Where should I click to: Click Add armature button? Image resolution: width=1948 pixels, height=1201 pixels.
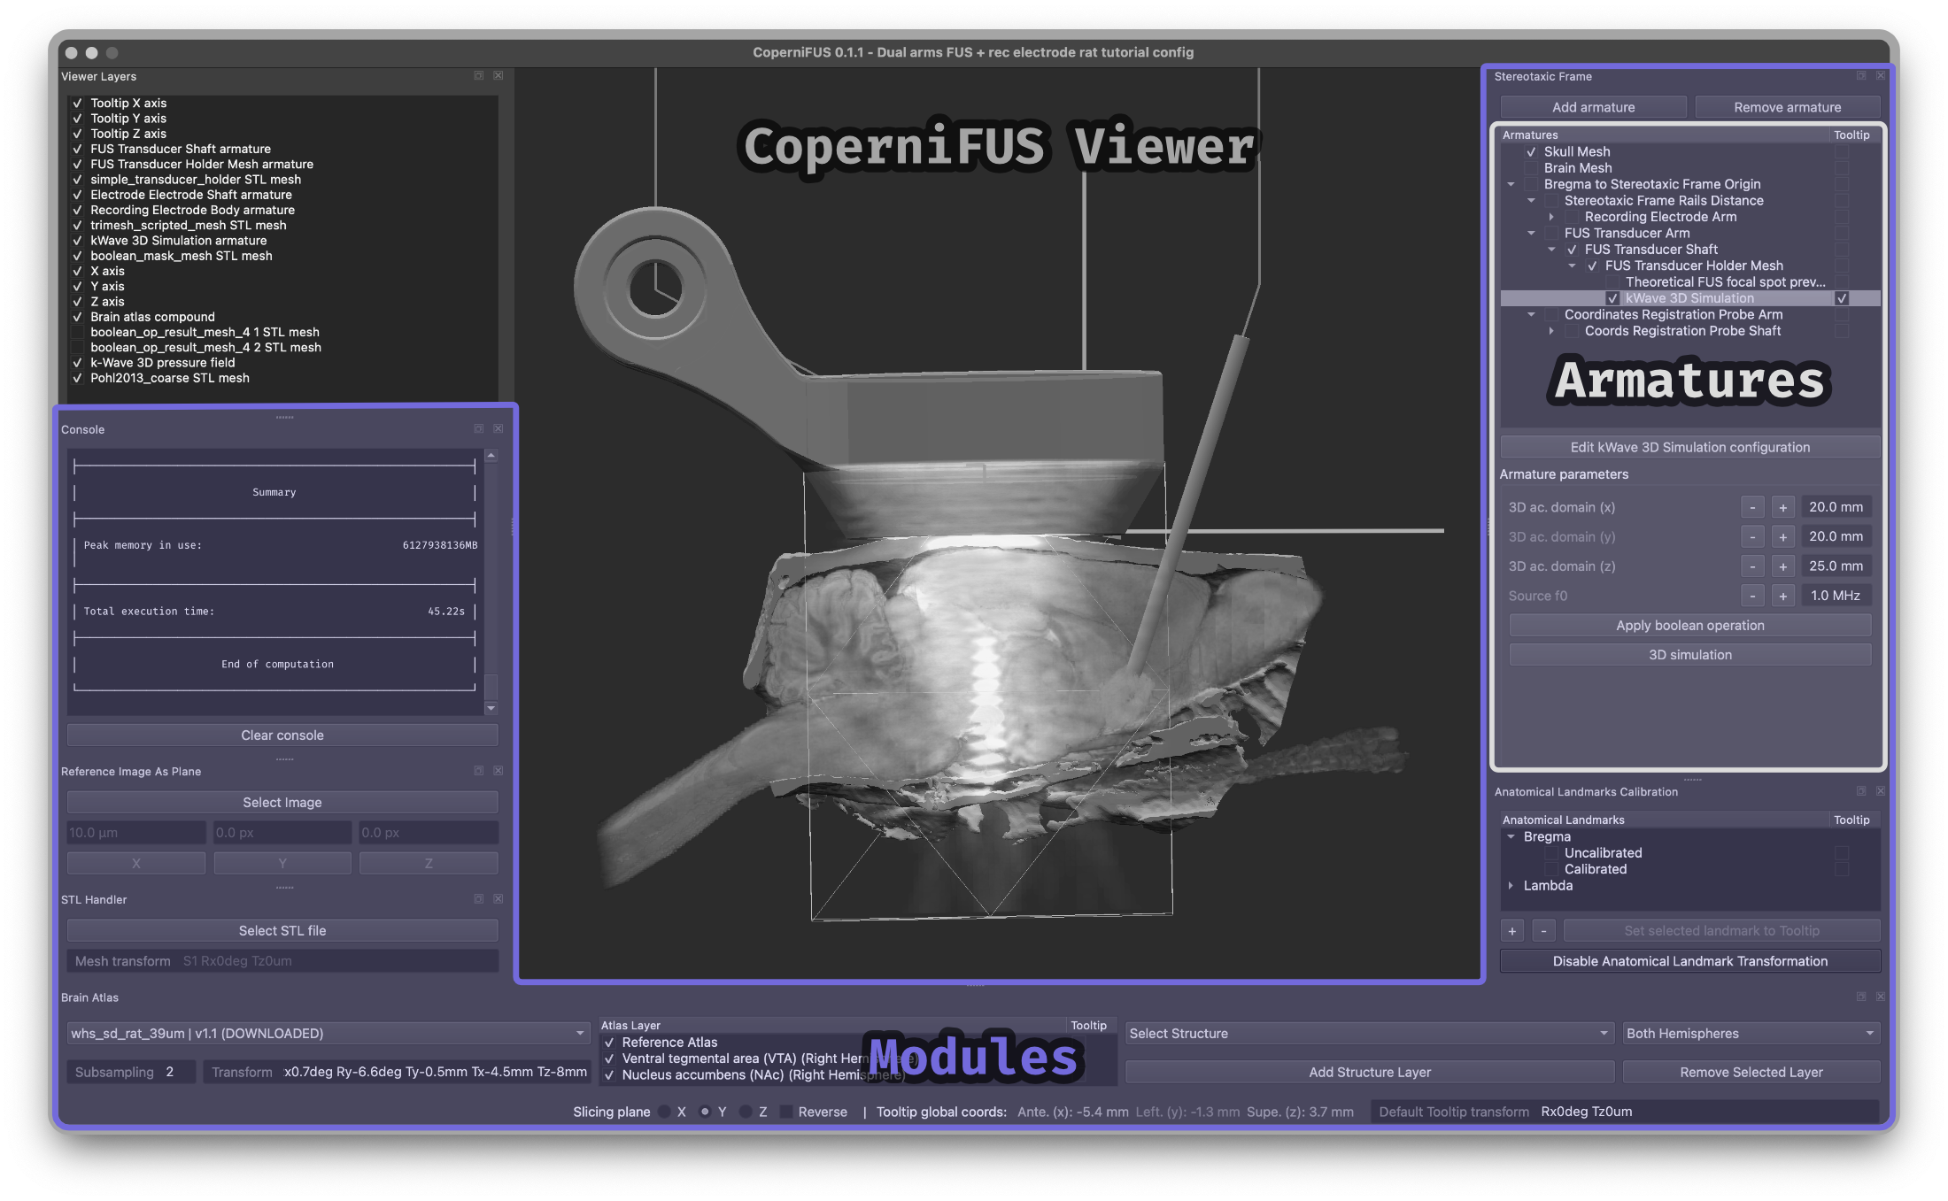1593,107
